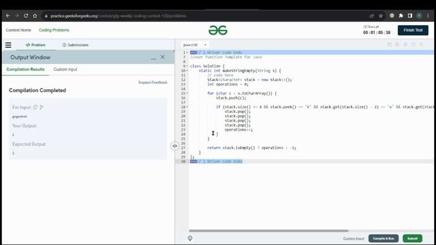Screen dimensions: 436x245
Task: Toggle the browser side panel icon
Action: pyautogui.click(x=410, y=16)
